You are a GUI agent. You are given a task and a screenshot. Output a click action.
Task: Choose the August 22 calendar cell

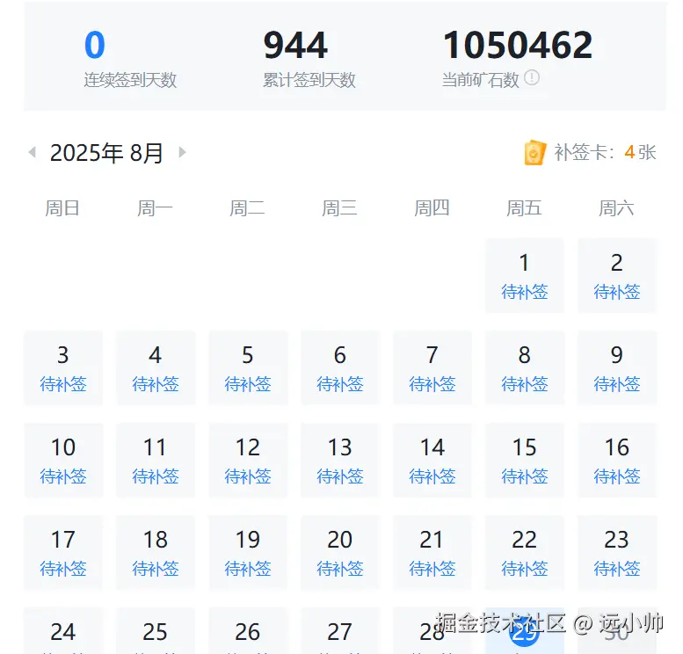tap(524, 552)
